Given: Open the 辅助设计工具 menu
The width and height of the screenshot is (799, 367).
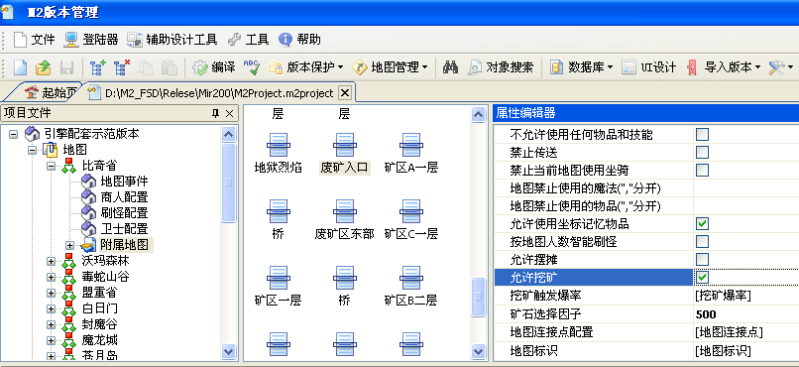Looking at the screenshot, I should point(172,40).
